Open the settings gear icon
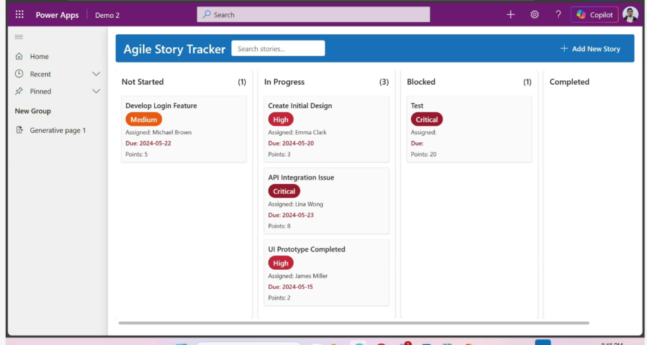The image size is (647, 345). coord(535,15)
